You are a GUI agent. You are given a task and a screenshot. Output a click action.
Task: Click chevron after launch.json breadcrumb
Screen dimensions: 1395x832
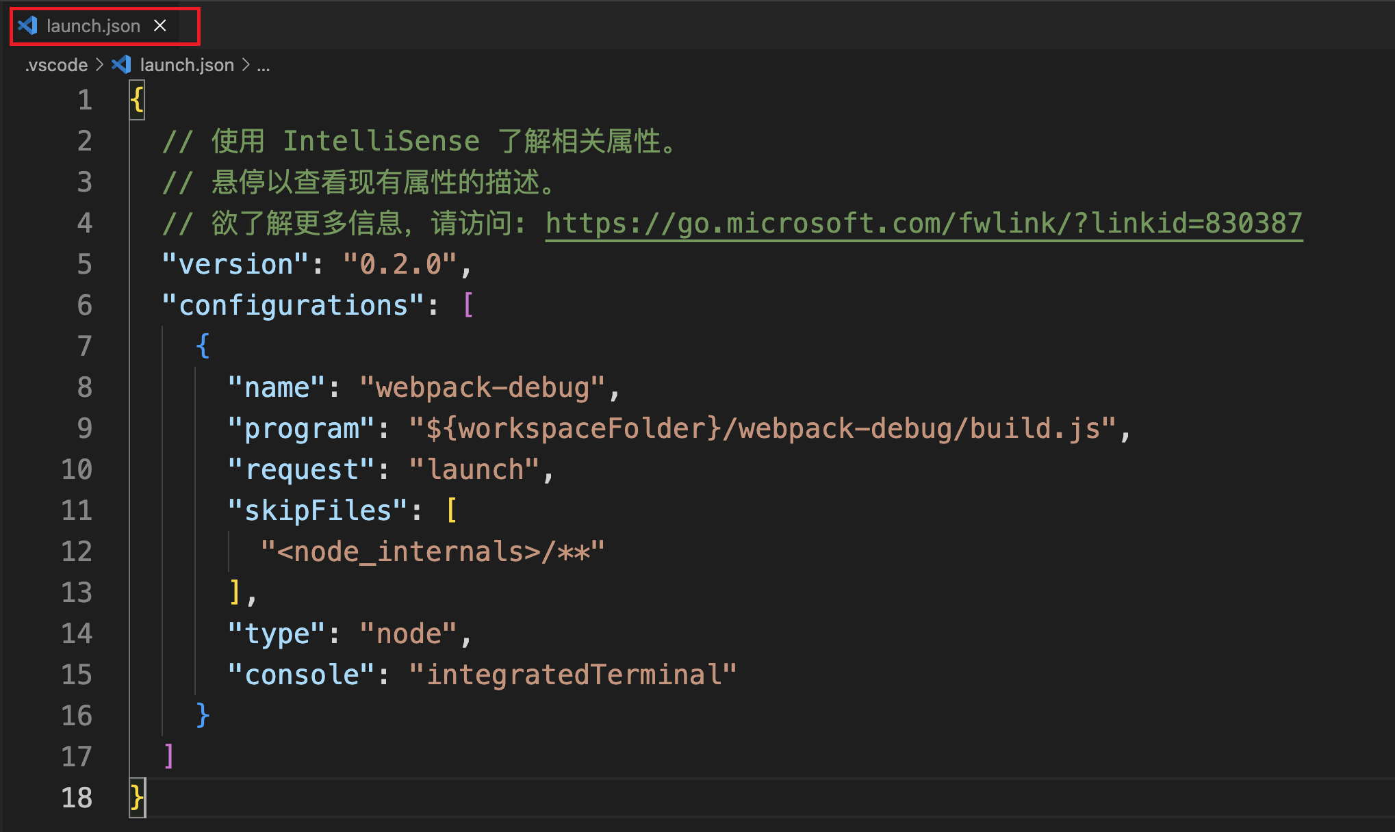pyautogui.click(x=246, y=65)
